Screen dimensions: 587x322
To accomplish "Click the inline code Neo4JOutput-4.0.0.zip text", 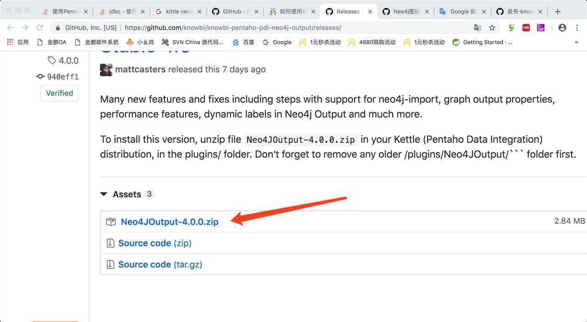I will click(x=302, y=139).
